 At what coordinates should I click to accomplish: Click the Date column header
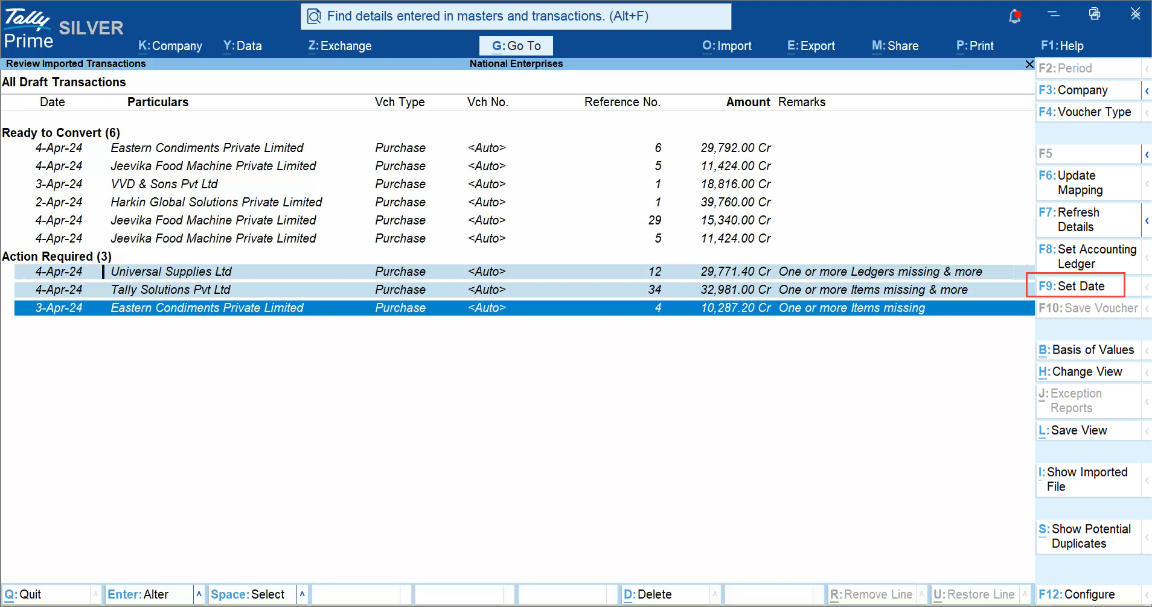click(53, 102)
